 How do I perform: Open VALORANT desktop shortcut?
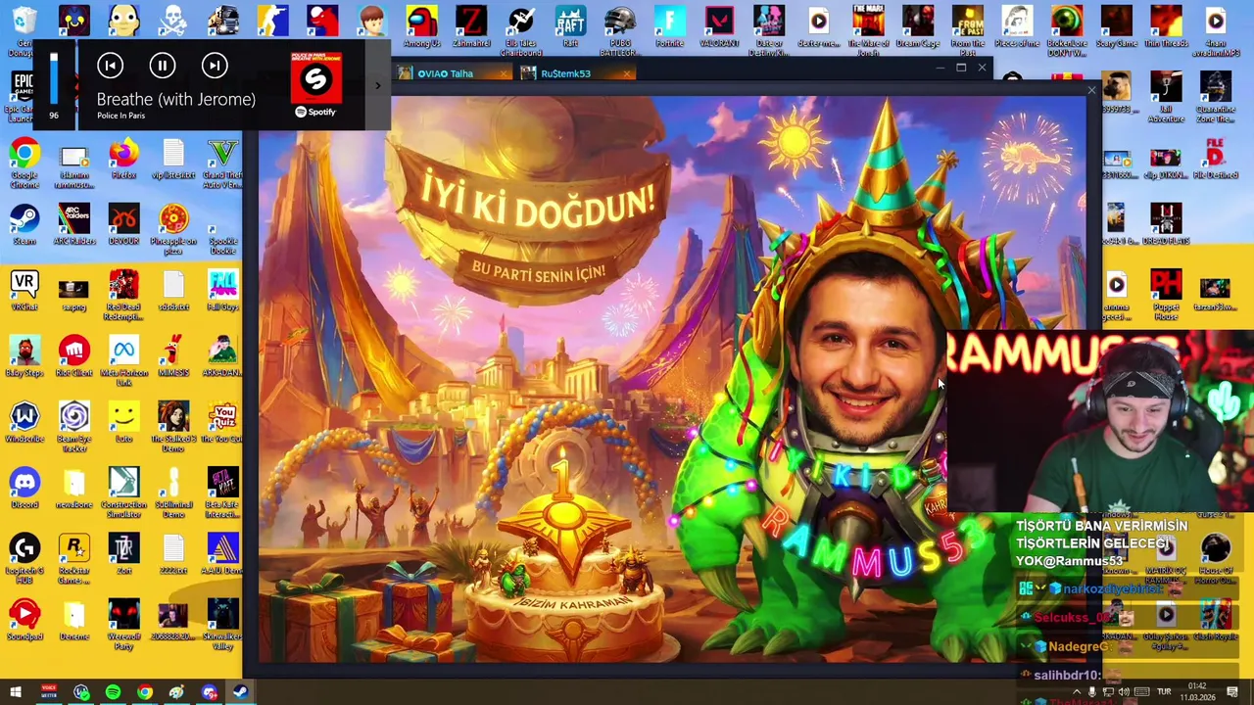pyautogui.click(x=719, y=26)
